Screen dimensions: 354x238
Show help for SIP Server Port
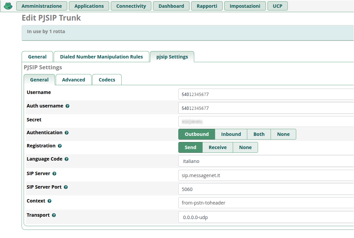66,187
